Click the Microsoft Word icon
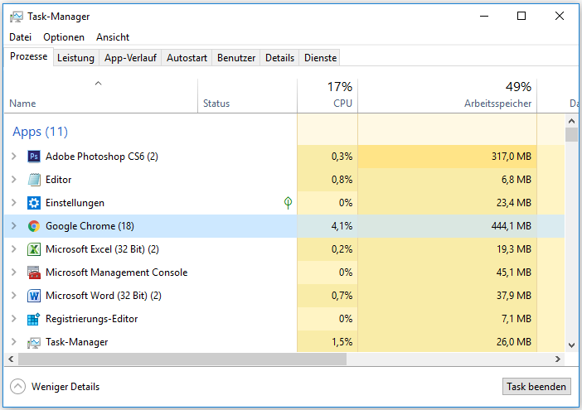The height and width of the screenshot is (410, 582). coord(34,296)
